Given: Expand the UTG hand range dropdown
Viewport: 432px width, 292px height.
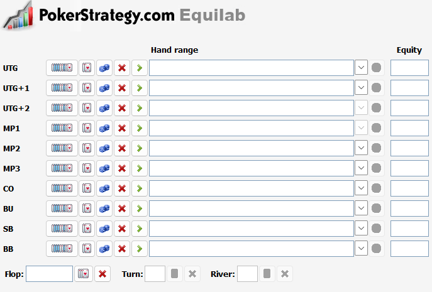Looking at the screenshot, I should [x=361, y=68].
